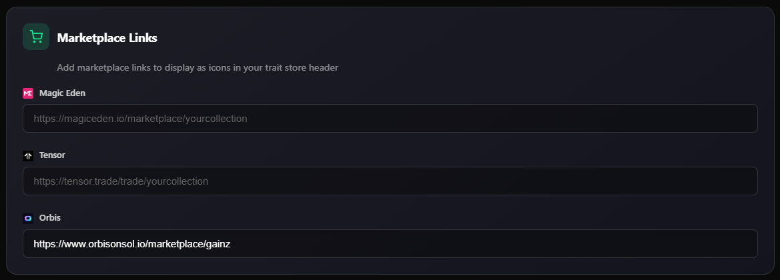Click 'https://' at start of Orbis URL
Screen dimensions: 780x280
point(49,244)
